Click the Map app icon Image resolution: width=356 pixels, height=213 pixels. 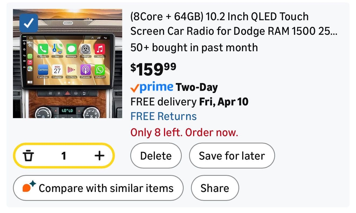pos(57,49)
